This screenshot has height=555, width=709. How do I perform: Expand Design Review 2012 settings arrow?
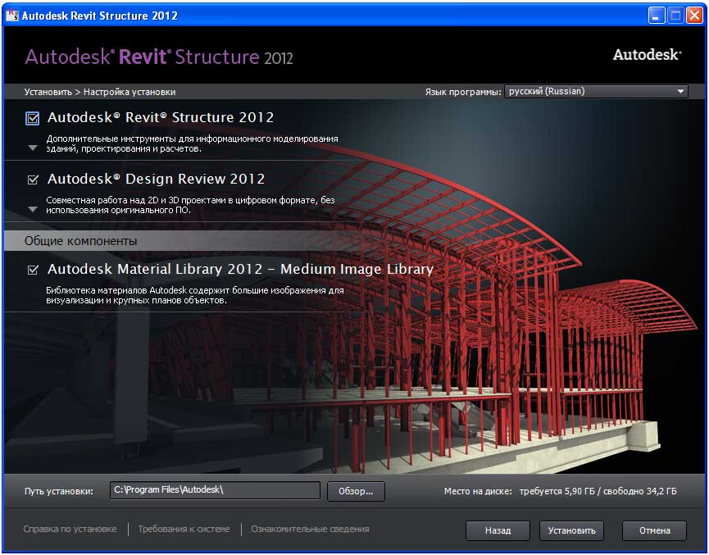pos(33,209)
